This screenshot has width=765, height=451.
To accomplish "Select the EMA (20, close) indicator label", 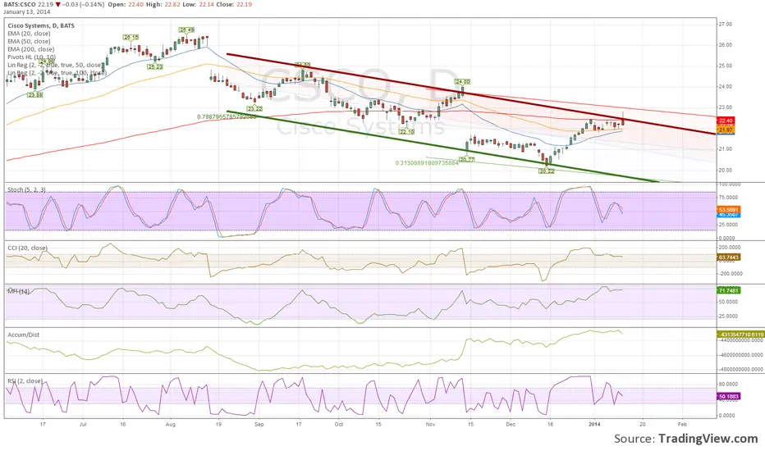I will 29,33.
